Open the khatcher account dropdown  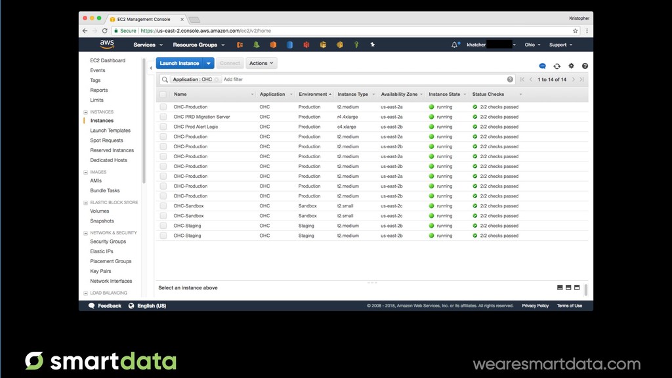point(491,45)
